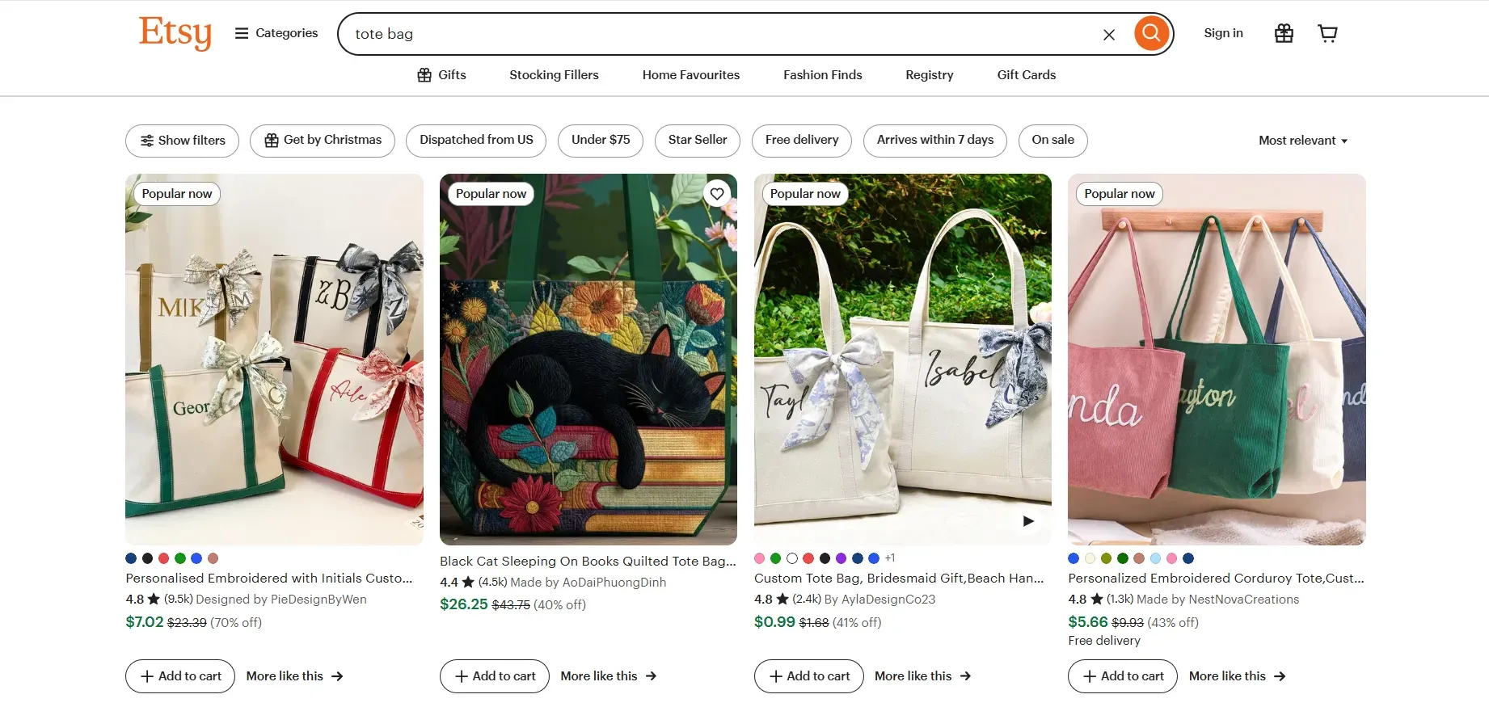The height and width of the screenshot is (707, 1489).
Task: Clear the search field using the X icon
Action: (x=1109, y=34)
